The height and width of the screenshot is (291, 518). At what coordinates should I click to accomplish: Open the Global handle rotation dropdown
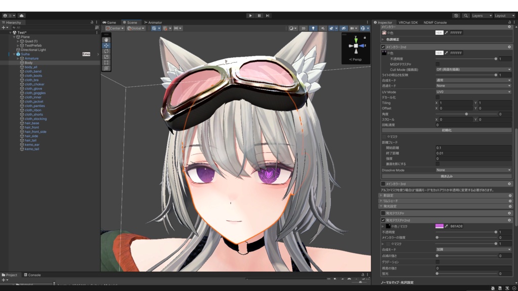pyautogui.click(x=136, y=28)
